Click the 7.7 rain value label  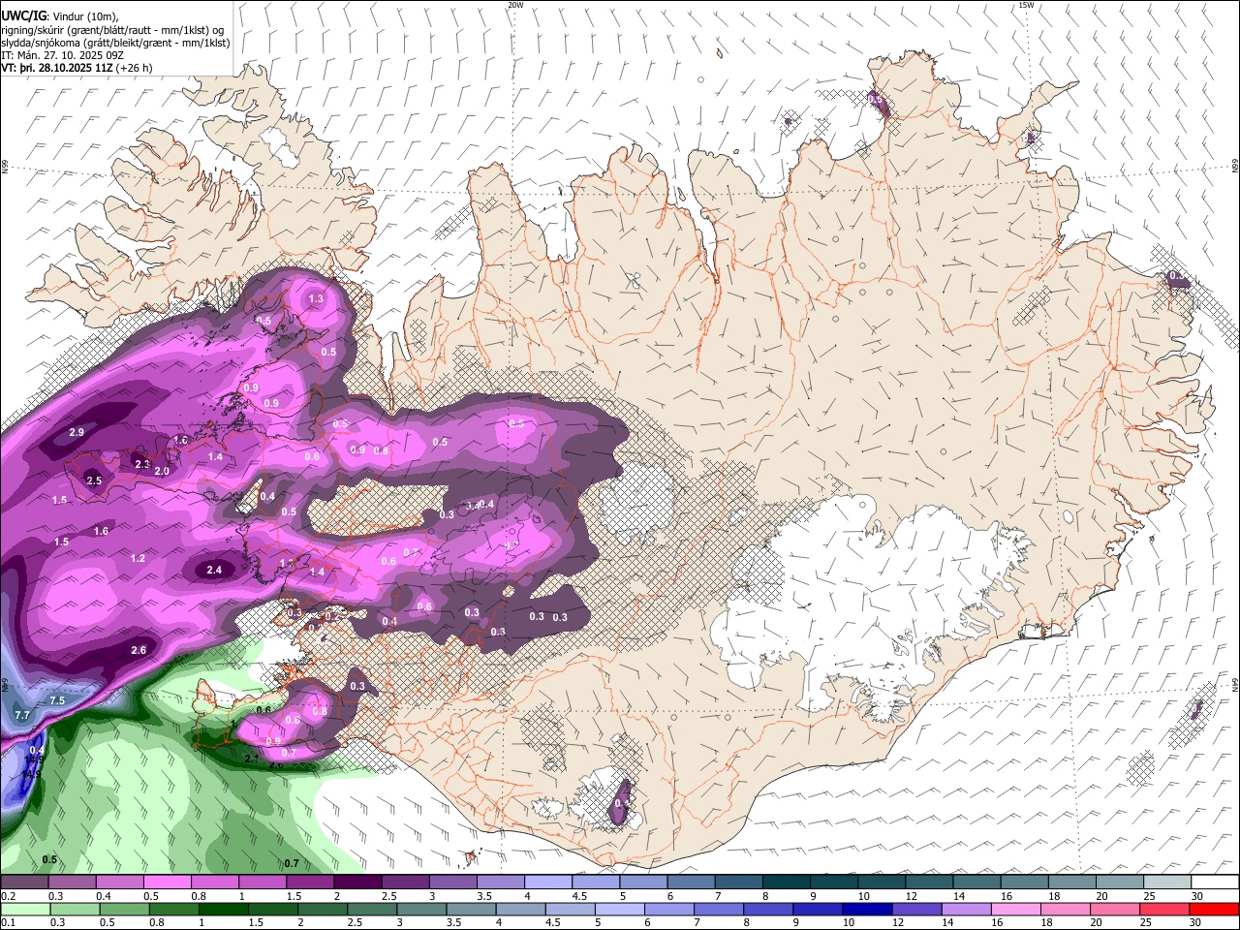[x=23, y=715]
